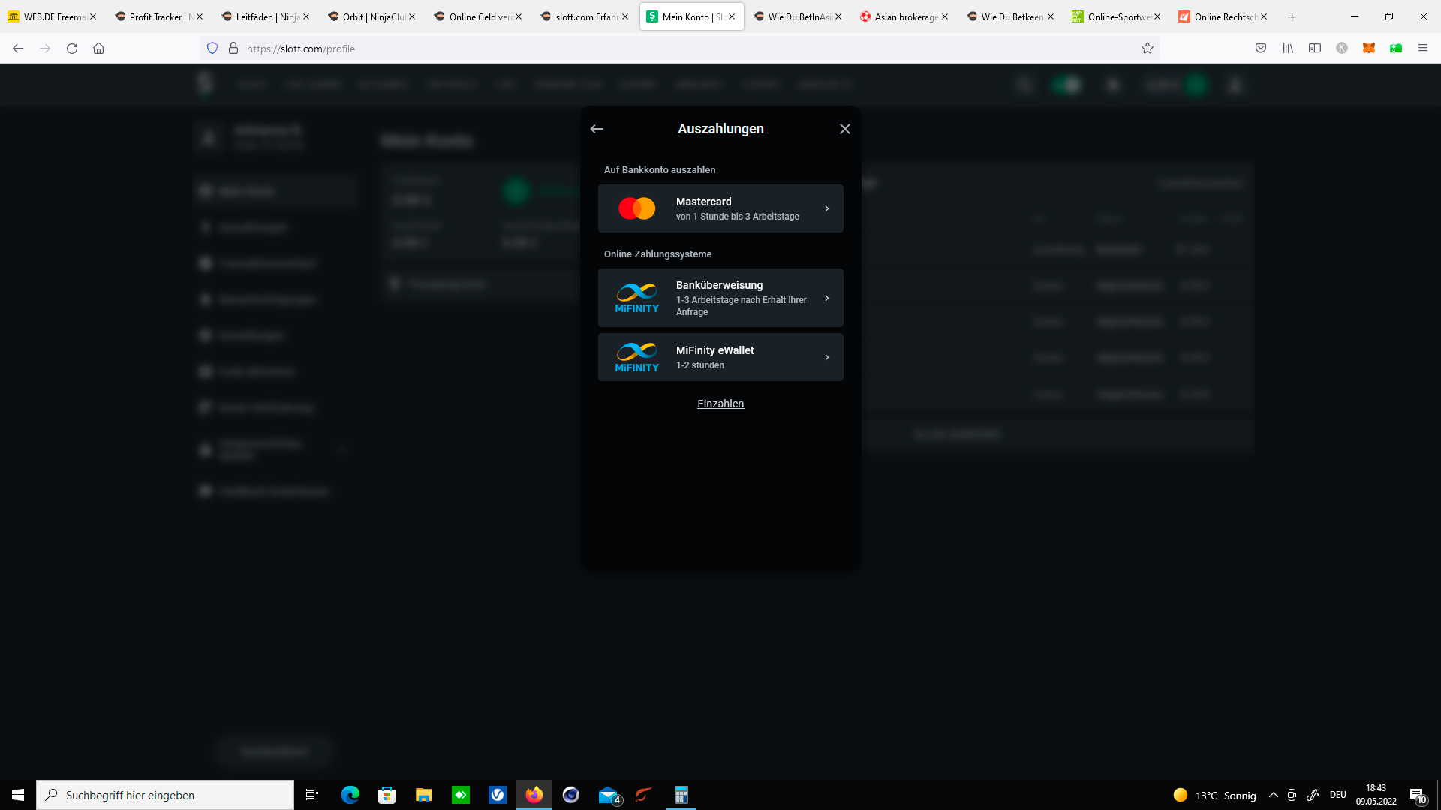Viewport: 1441px width, 810px height.
Task: Switch to WEB.DE Freemail tab
Action: [53, 16]
